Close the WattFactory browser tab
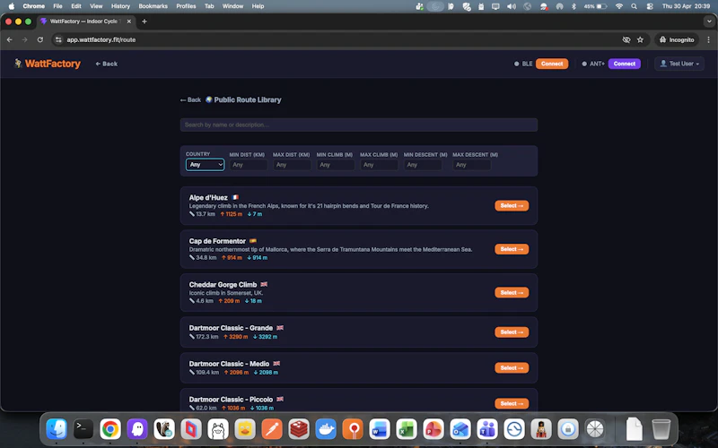Image resolution: width=718 pixels, height=448 pixels. coord(129,22)
